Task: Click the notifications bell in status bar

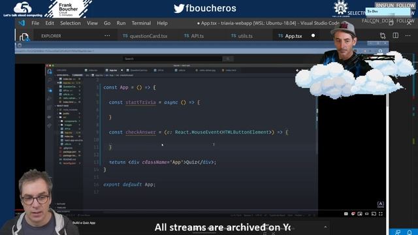Action: point(410,232)
